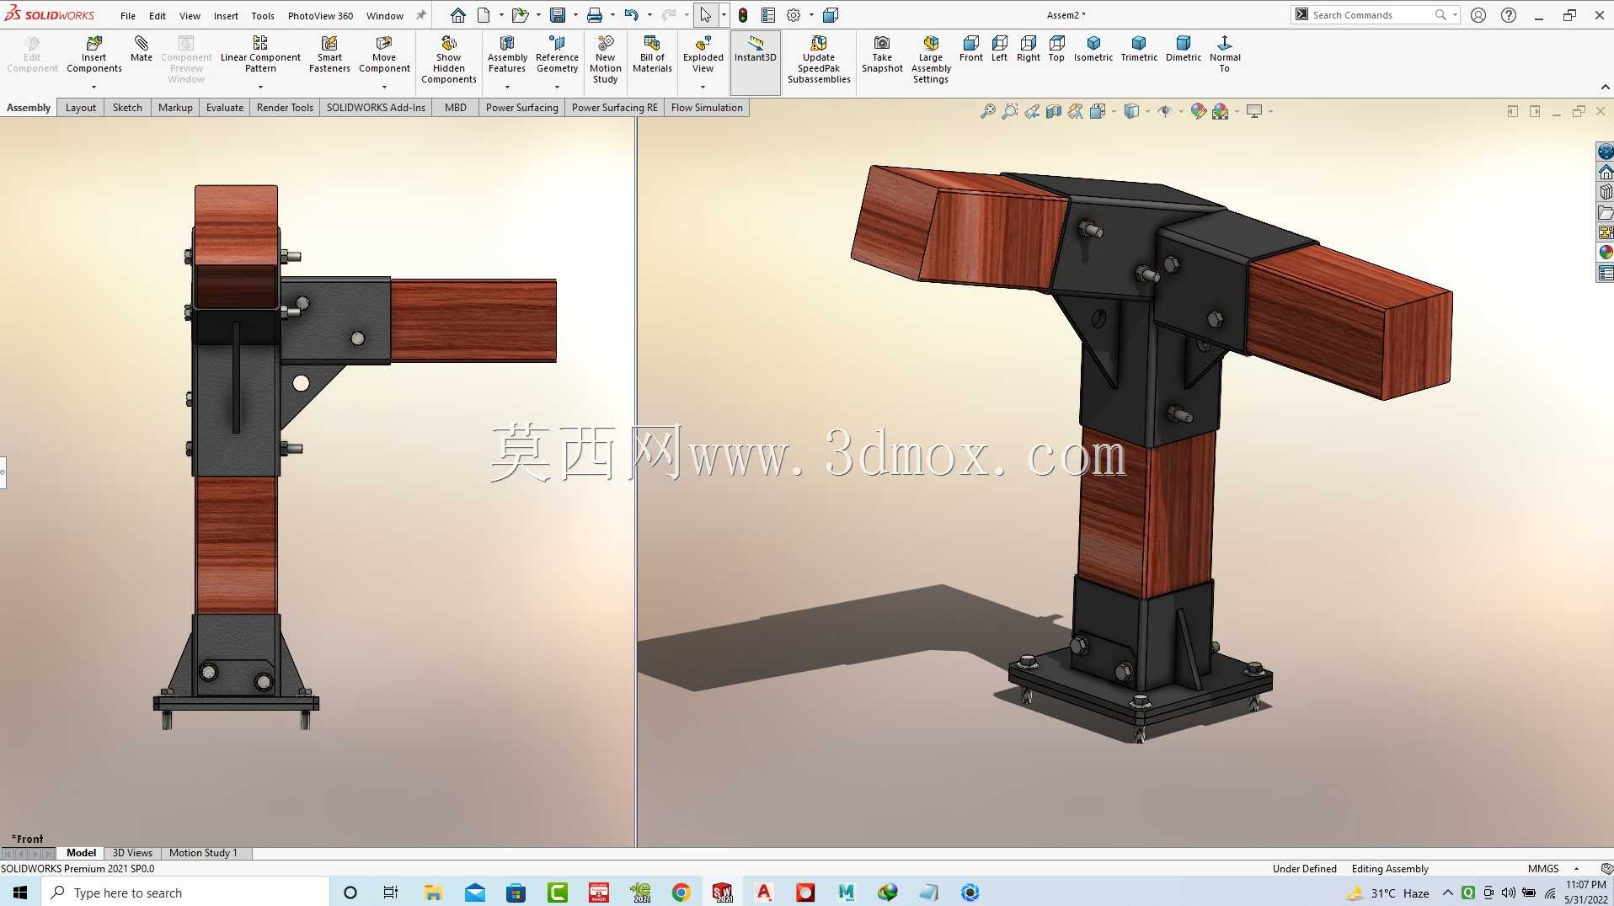Viewport: 1614px width, 906px height.
Task: Switch to Evaluate tab
Action: [225, 108]
